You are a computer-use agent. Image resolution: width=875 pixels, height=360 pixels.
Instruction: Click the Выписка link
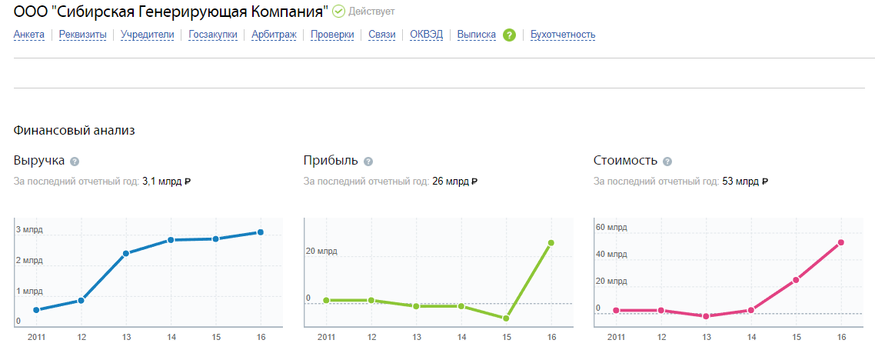click(x=476, y=35)
